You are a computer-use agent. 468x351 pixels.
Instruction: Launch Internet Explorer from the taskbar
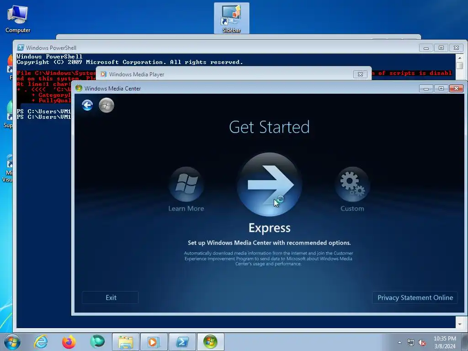click(40, 342)
